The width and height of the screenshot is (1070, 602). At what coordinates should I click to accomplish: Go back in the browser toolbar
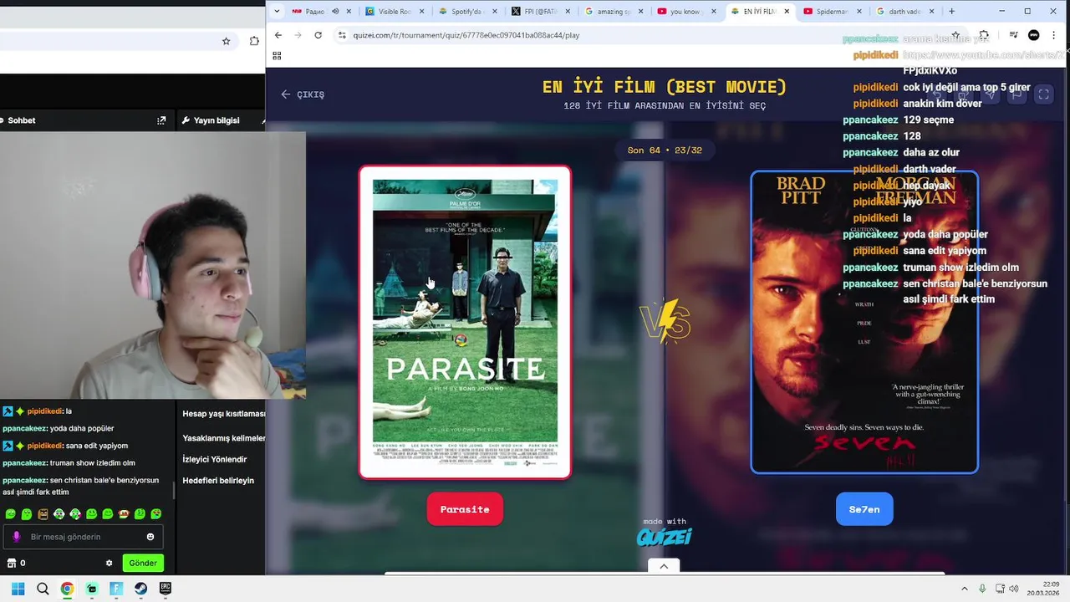pos(278,35)
